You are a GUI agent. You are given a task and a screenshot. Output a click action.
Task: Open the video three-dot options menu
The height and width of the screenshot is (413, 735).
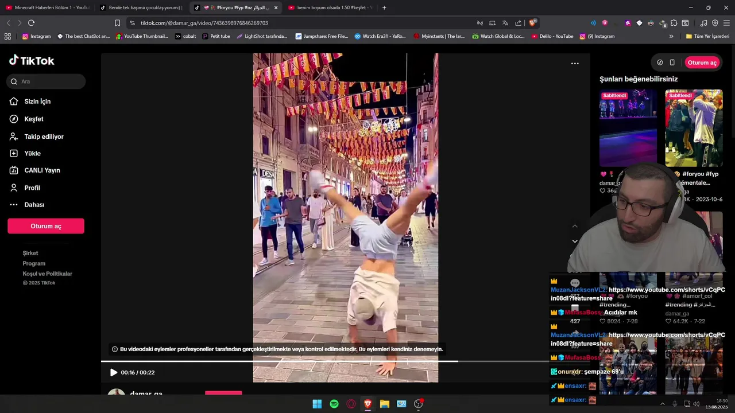[x=575, y=63]
